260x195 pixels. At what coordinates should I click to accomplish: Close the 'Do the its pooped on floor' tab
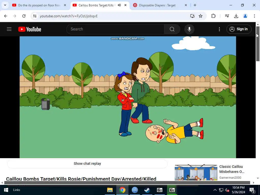click(x=65, y=5)
